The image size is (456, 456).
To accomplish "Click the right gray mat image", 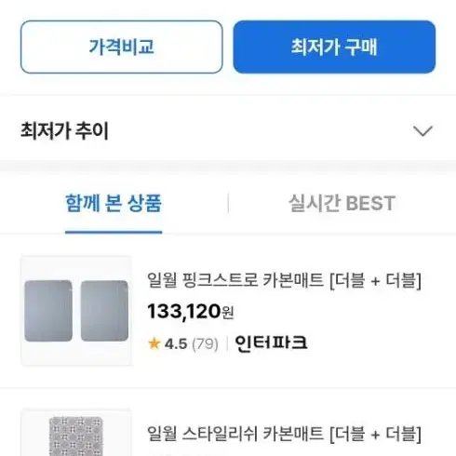I will click(x=104, y=311).
